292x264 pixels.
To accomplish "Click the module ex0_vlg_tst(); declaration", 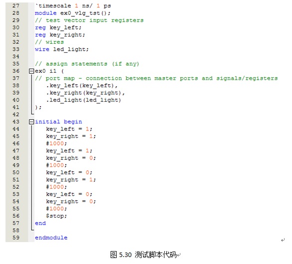I will 73,13.
